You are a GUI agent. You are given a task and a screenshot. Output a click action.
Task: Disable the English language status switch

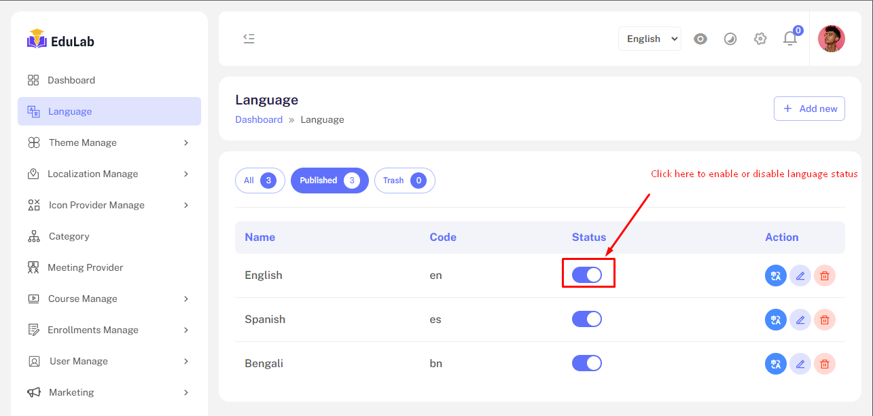pyautogui.click(x=587, y=275)
